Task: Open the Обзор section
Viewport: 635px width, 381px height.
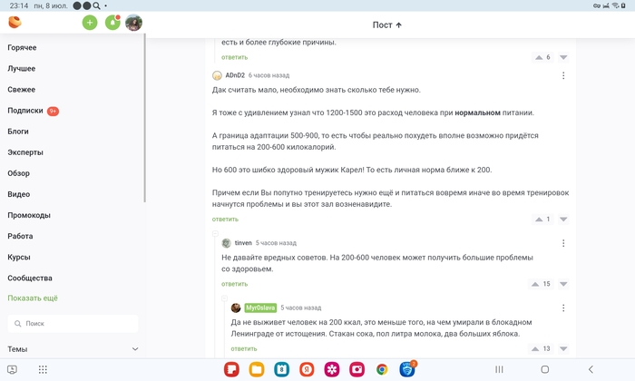Action: pos(19,173)
